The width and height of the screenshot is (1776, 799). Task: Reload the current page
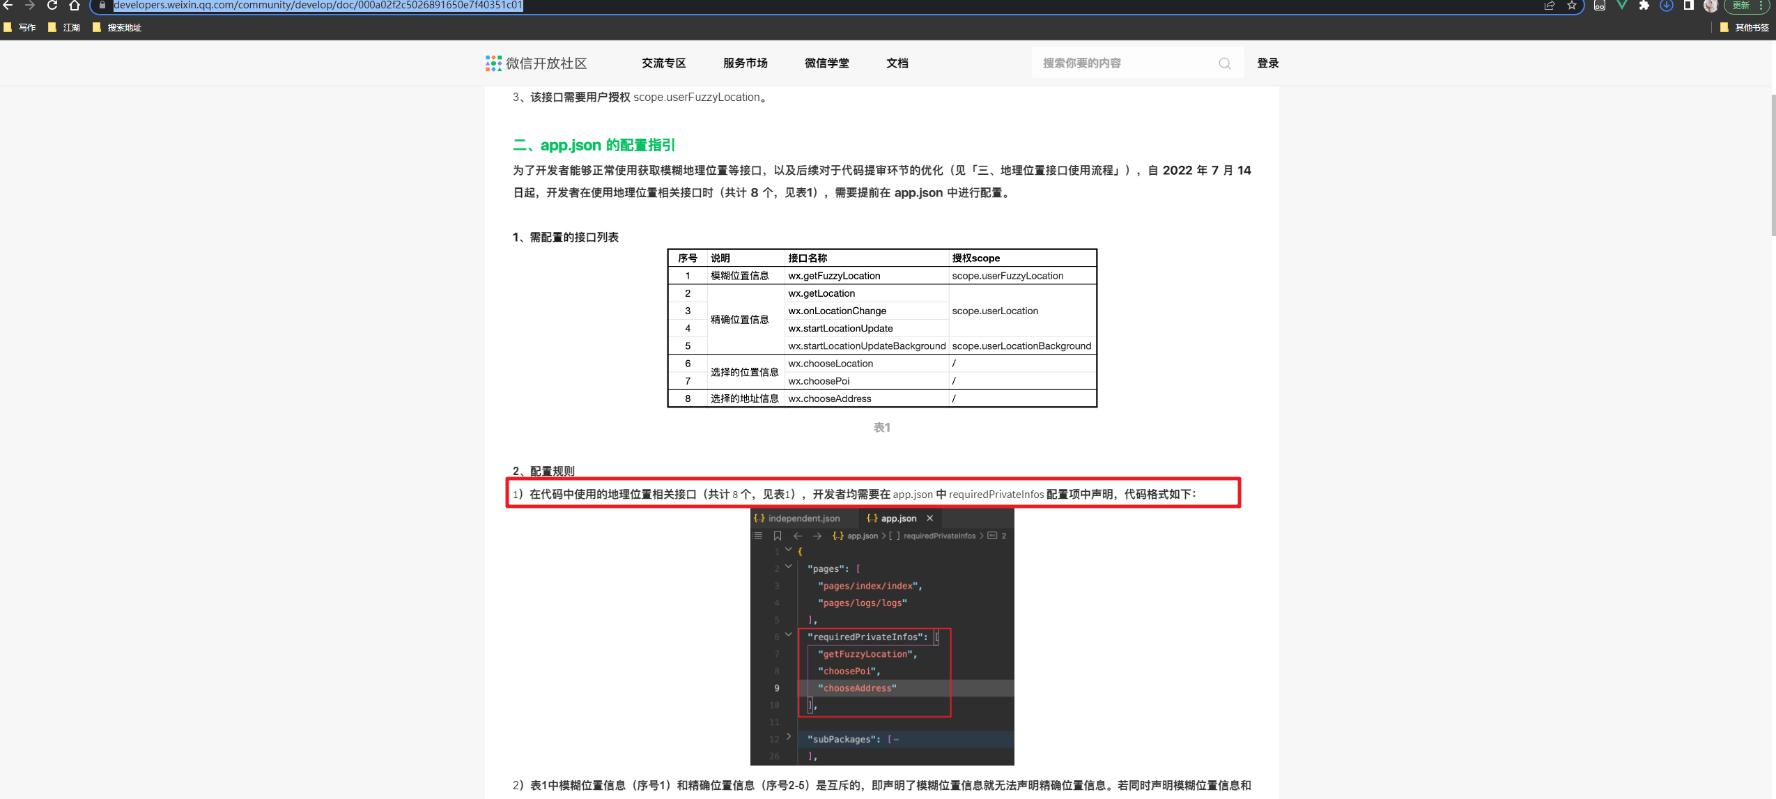53,6
